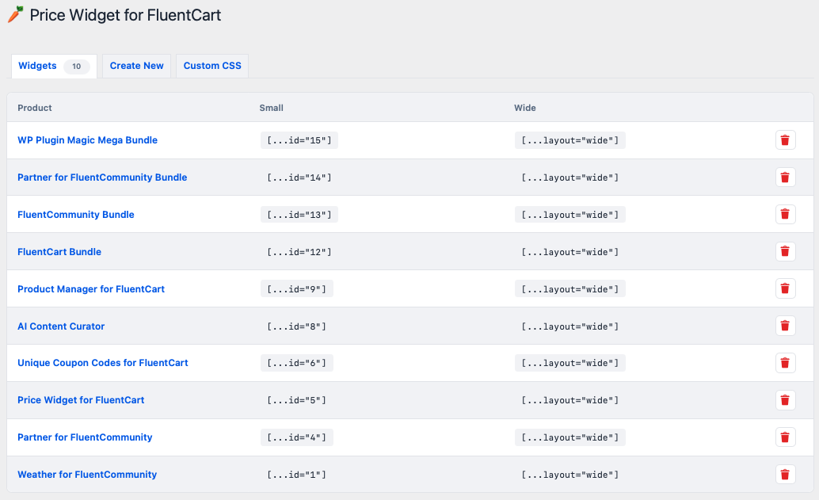Copy wide shortcode for Weather for FluentCommunity
The width and height of the screenshot is (819, 500).
click(x=569, y=475)
